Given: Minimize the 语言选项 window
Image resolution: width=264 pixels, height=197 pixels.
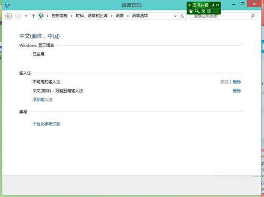Looking at the screenshot, I should tap(234, 4).
